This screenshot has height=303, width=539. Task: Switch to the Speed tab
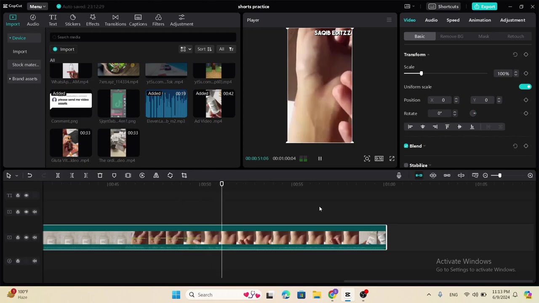click(x=453, y=20)
